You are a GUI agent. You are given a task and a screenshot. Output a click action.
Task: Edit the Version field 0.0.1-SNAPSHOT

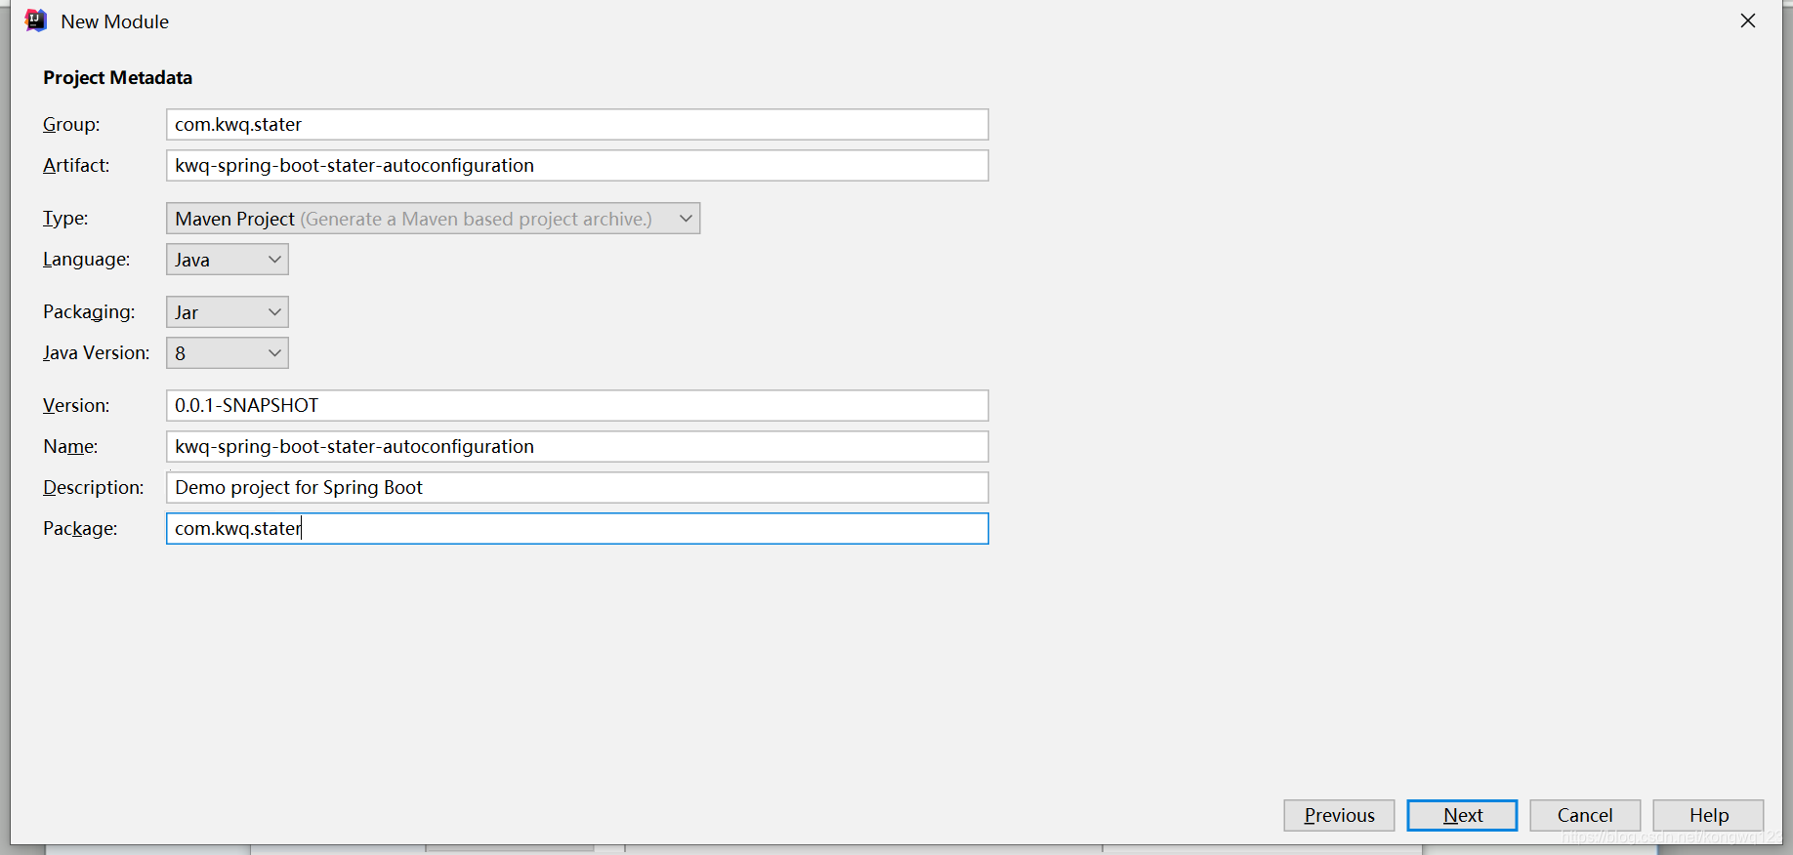[x=577, y=405]
